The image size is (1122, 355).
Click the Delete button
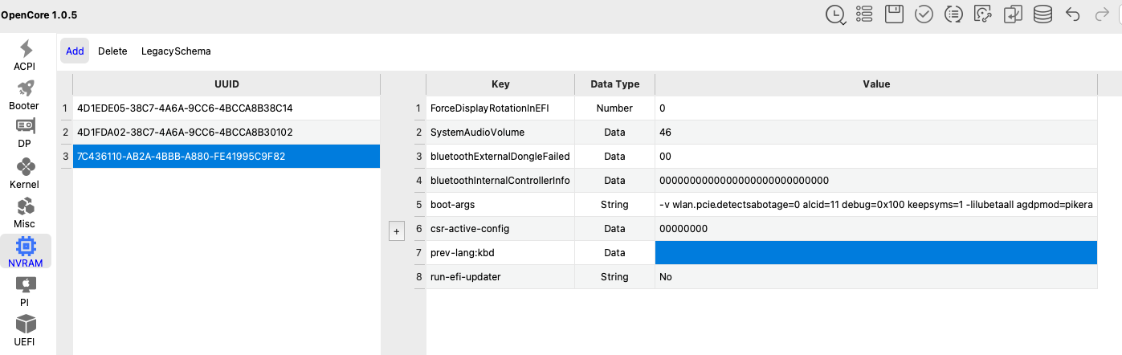point(112,51)
